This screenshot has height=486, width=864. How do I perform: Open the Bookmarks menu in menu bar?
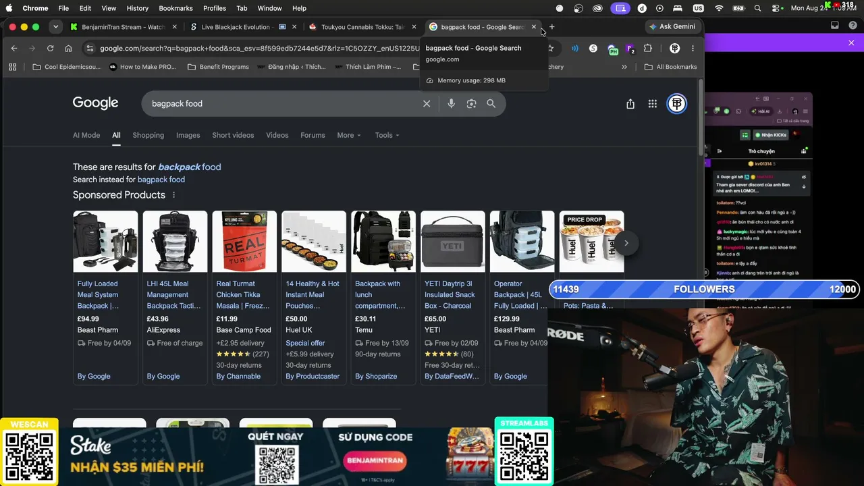coord(175,8)
